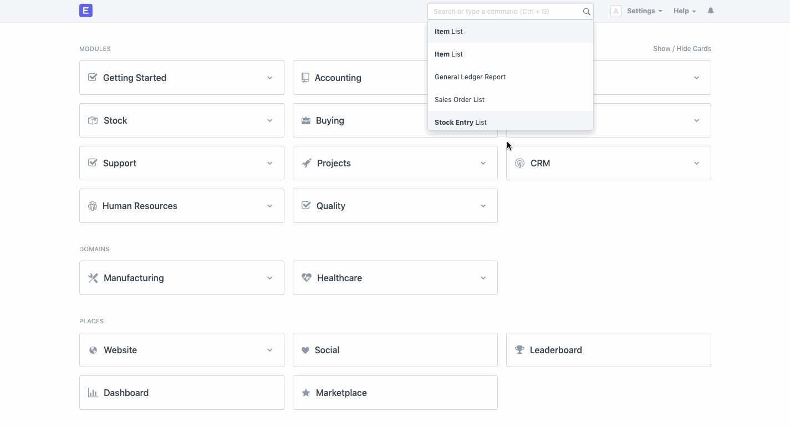
Task: Click the Projects rocket icon
Action: tap(307, 163)
